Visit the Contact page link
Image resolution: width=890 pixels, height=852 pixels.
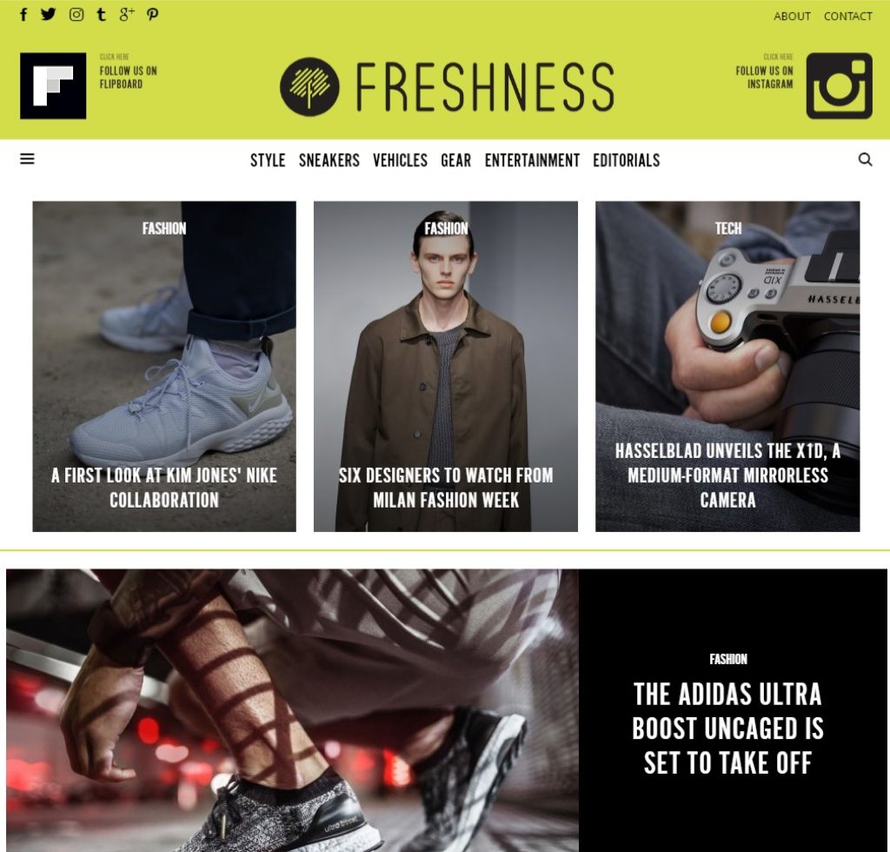[x=848, y=17]
